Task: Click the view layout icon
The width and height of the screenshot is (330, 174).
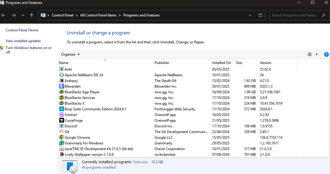Action: pyautogui.click(x=310, y=54)
